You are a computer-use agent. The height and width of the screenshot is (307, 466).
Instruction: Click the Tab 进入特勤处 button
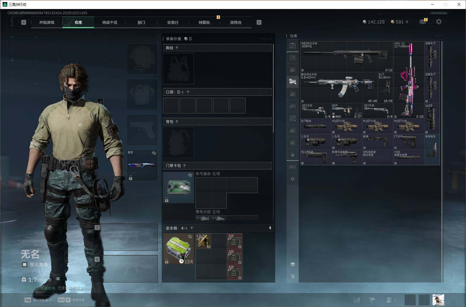click(36, 300)
